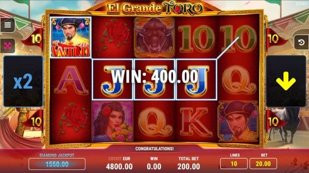The image size is (309, 173).
Task: Click the matador symbol on the last reel
Action: tap(238, 122)
